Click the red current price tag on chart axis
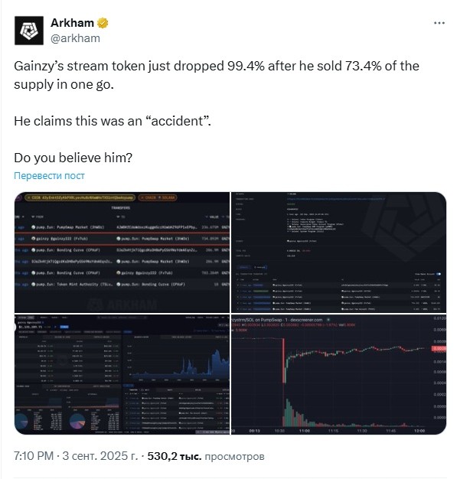This screenshot has width=457, height=479. coord(439,349)
